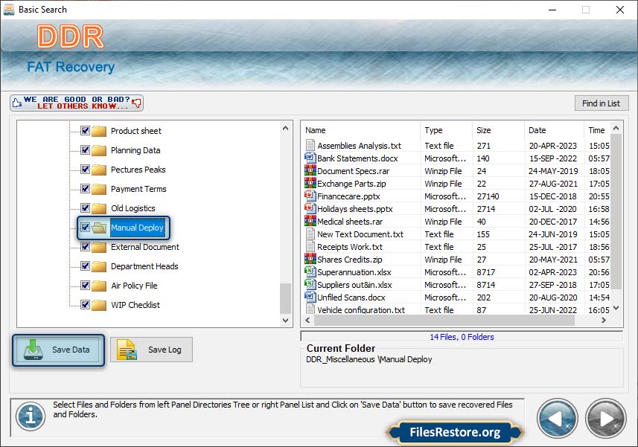Image resolution: width=638 pixels, height=447 pixels.
Task: Click the folder tree scroll-up arrow
Action: (x=286, y=128)
